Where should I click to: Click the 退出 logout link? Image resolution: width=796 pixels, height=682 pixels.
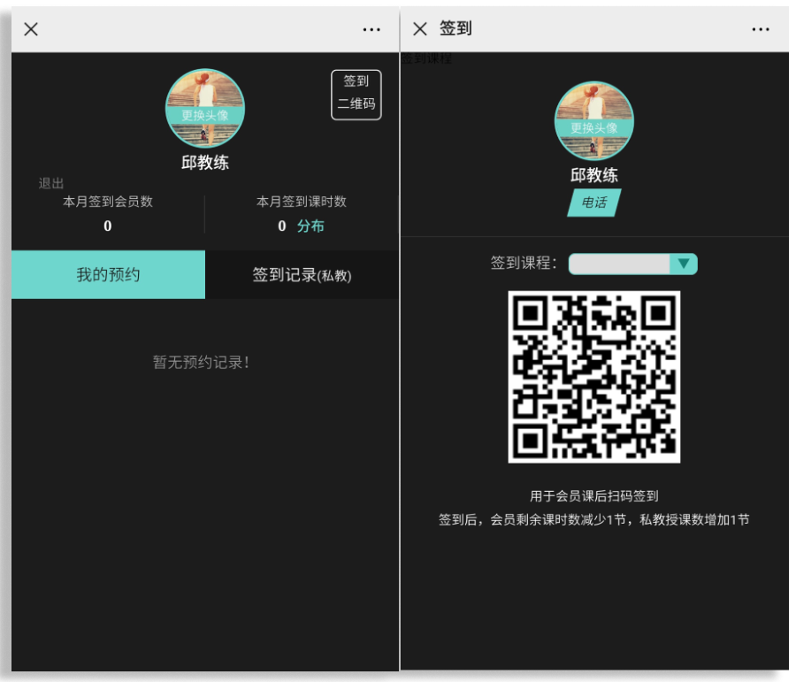tap(51, 183)
